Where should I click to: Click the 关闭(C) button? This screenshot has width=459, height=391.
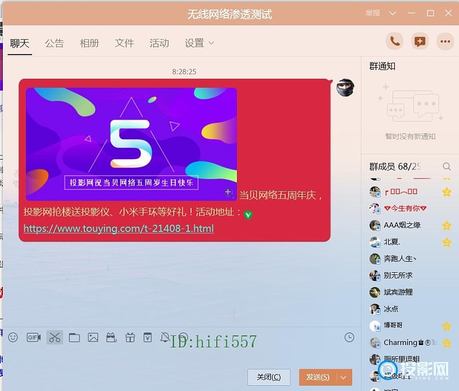click(x=269, y=377)
